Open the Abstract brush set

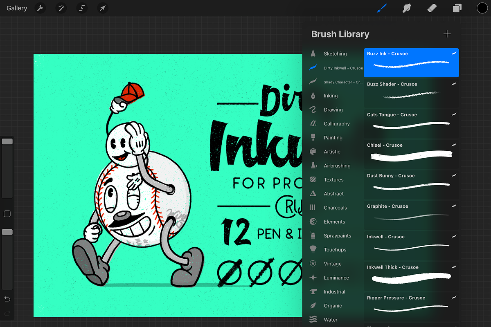pyautogui.click(x=333, y=194)
